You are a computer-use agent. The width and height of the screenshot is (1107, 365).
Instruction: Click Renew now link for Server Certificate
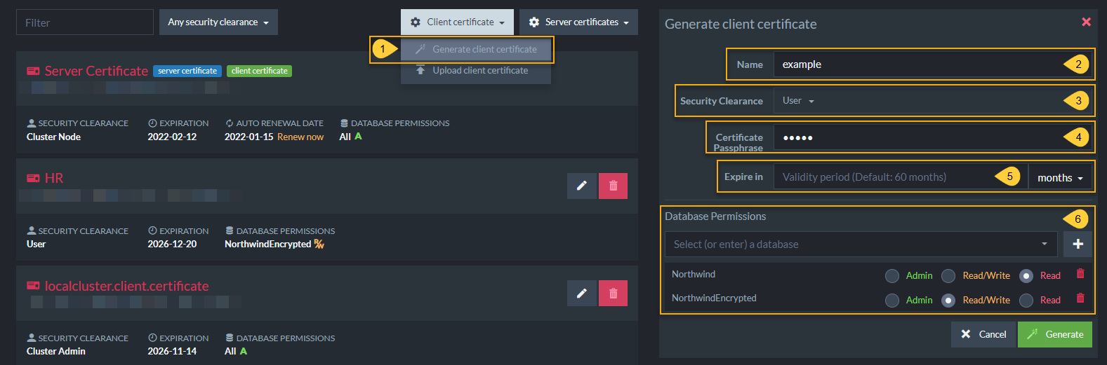pyautogui.click(x=300, y=137)
